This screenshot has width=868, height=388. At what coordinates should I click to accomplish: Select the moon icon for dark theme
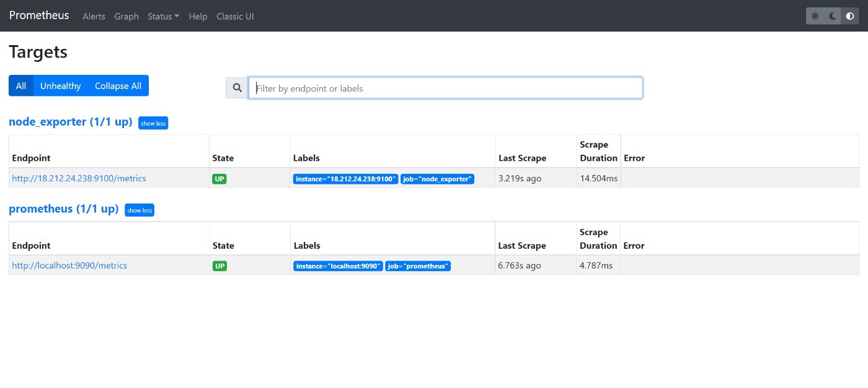[831, 15]
